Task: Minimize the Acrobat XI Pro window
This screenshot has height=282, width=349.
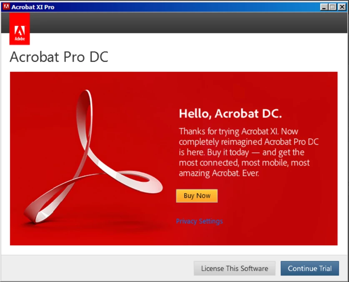Action: coord(324,7)
